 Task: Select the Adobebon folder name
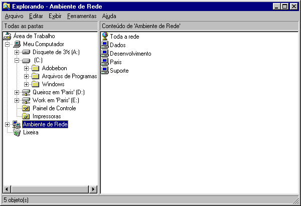click(x=55, y=68)
